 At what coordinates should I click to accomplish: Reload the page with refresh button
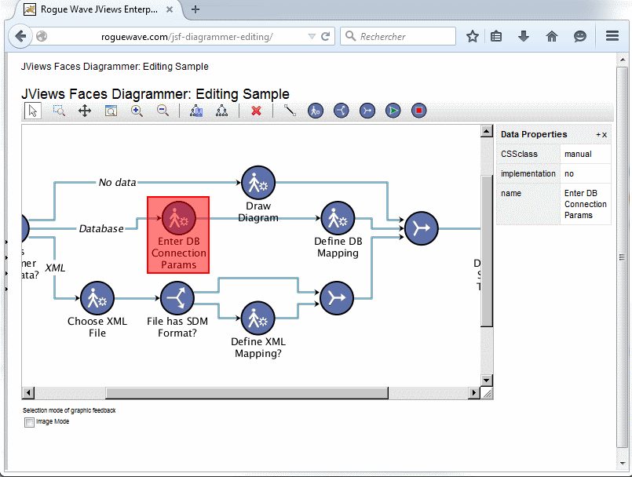[x=326, y=36]
